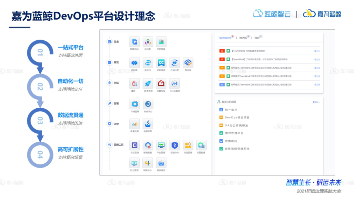
Task: Click the 一站式平台 heading
Action: [70, 47]
